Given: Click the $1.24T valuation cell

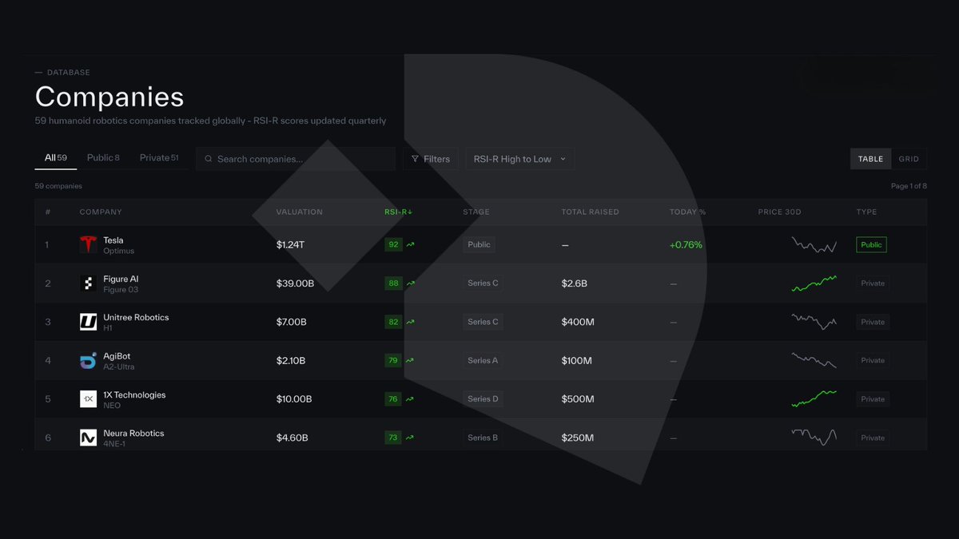Looking at the screenshot, I should coord(290,245).
